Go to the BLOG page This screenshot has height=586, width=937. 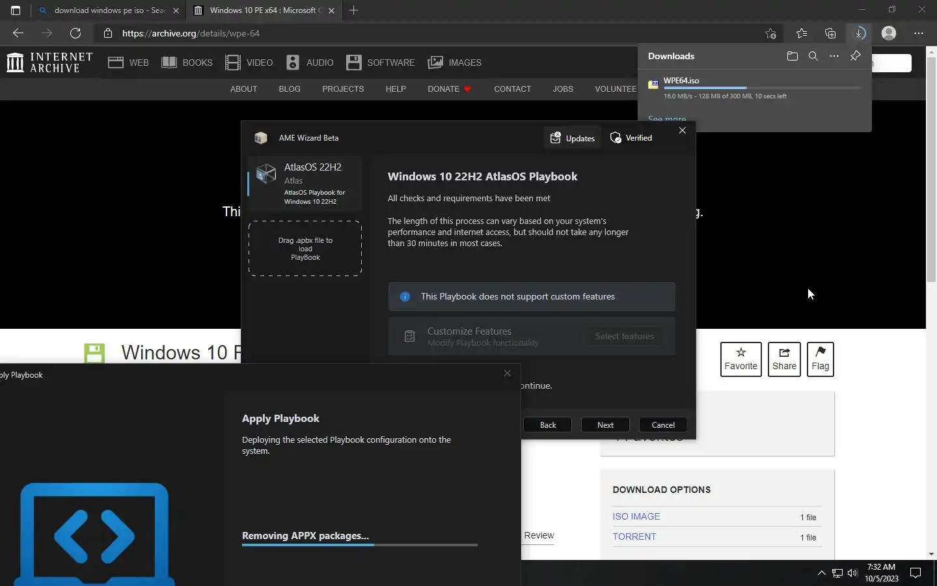coord(290,89)
